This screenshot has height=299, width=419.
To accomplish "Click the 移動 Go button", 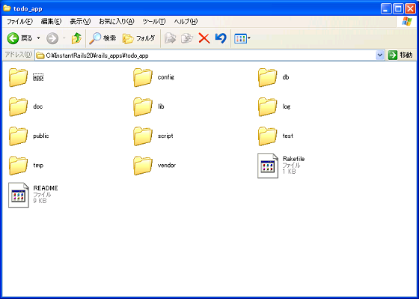I will [400, 55].
